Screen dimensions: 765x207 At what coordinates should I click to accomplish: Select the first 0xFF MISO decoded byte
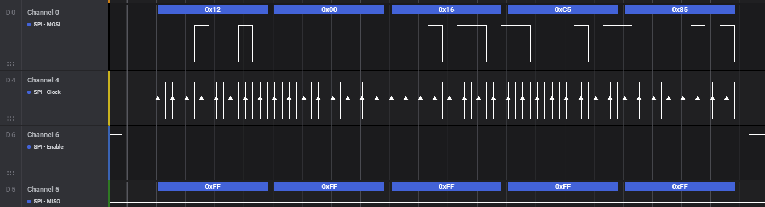click(212, 187)
